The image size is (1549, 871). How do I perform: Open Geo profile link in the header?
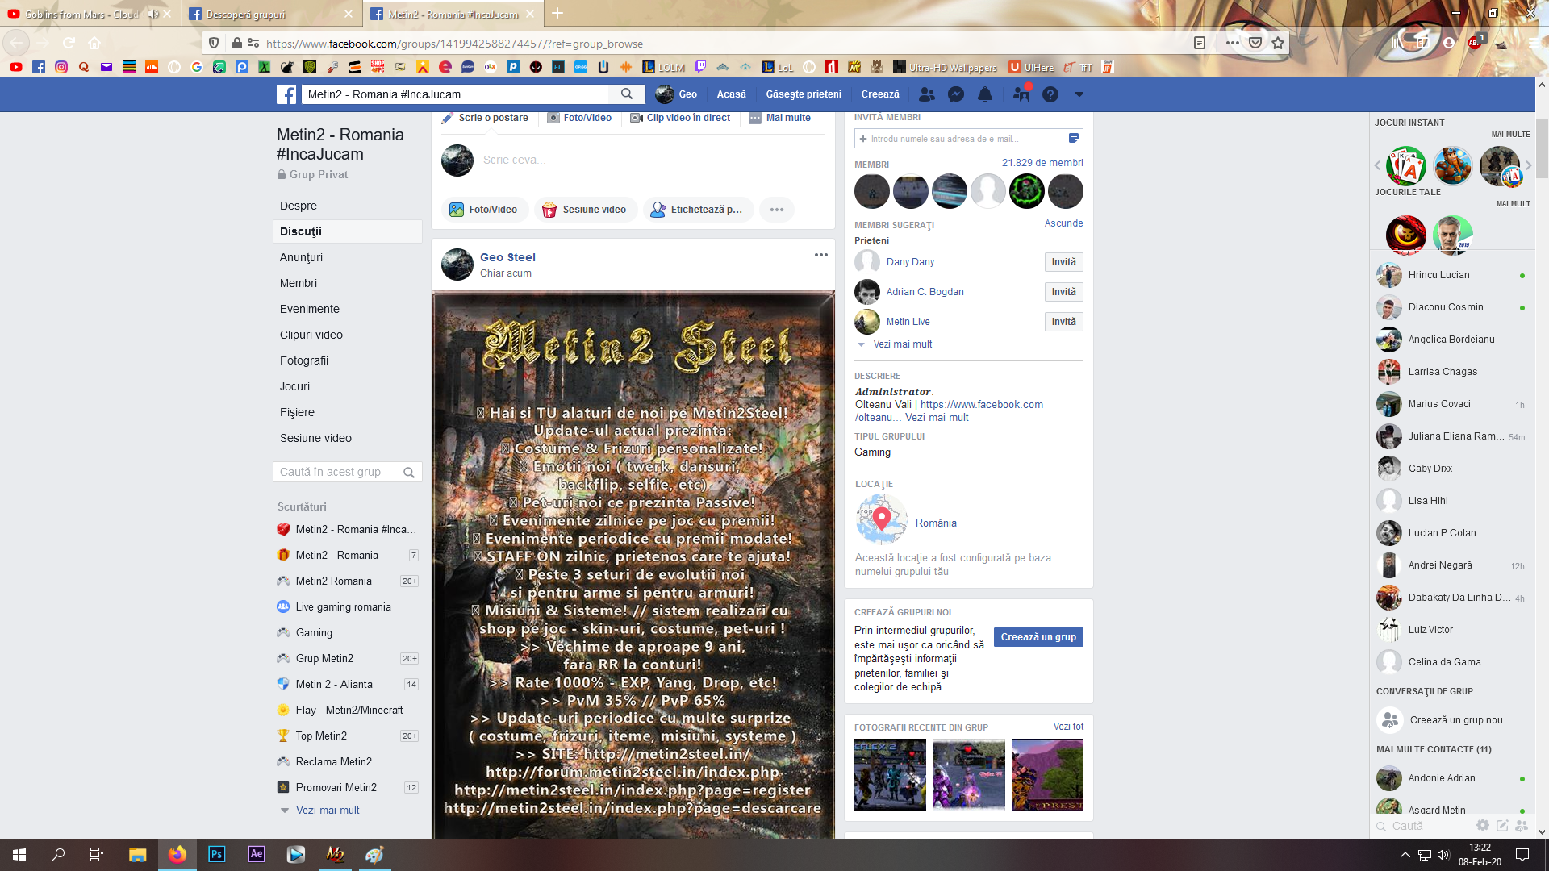click(x=677, y=94)
